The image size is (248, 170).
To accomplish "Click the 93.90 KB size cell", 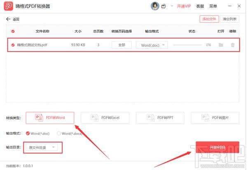I will tap(78, 45).
